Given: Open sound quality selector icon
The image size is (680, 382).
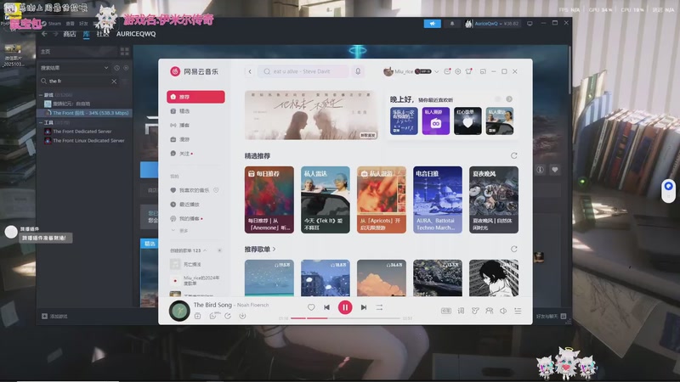Looking at the screenshot, I should 445,311.
